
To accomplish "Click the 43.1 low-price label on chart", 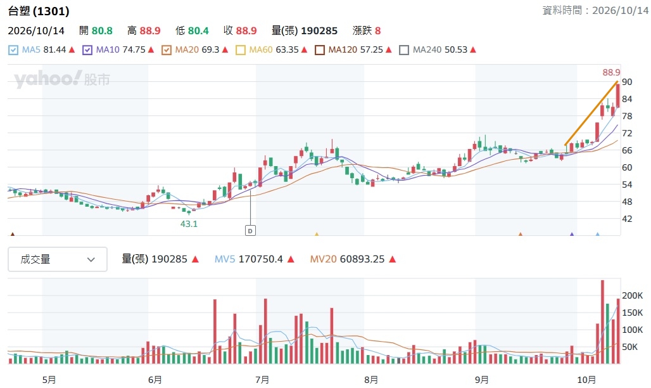I will pos(189,224).
